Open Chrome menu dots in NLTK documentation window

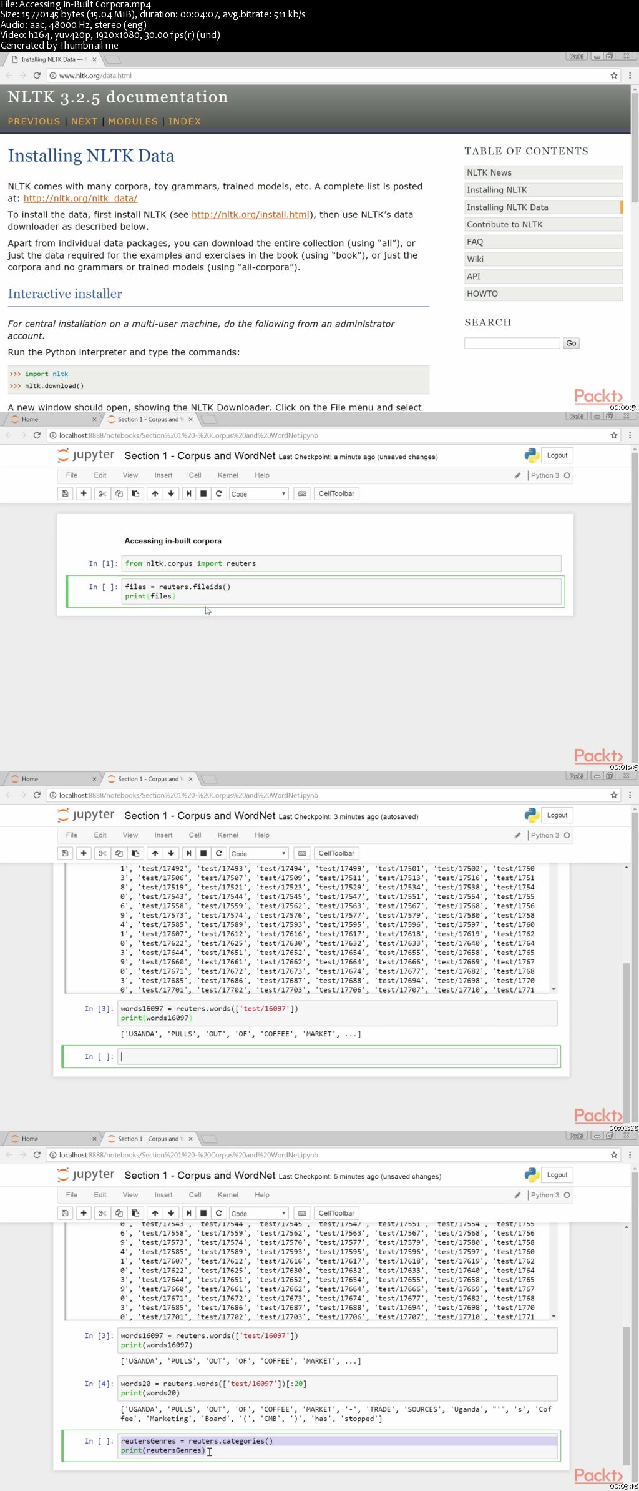click(630, 76)
